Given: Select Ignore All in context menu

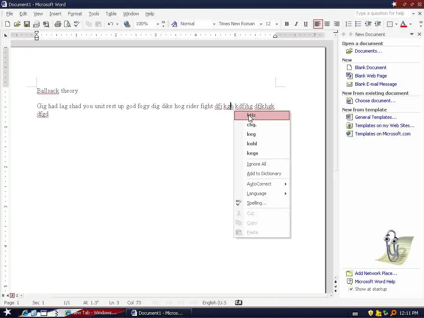Looking at the screenshot, I should coord(262,164).
